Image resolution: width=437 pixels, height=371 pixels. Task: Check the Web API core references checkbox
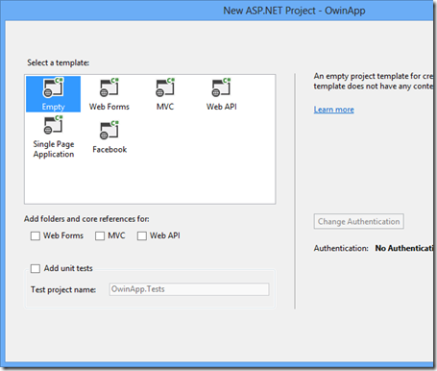pyautogui.click(x=142, y=235)
